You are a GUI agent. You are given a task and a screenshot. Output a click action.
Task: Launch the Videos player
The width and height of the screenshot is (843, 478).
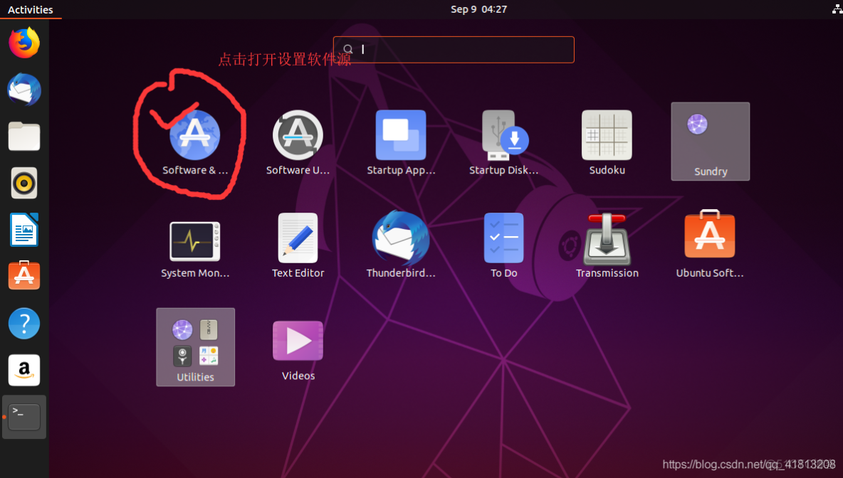[x=298, y=341]
